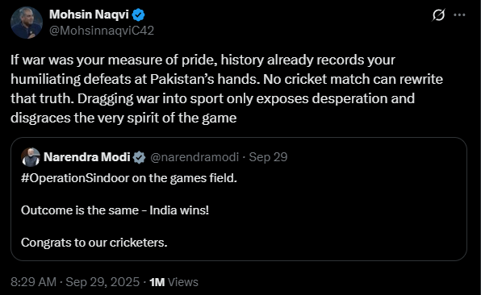Click the Narendra Modi name in quote
Screen dimensions: 481x295
[x=87, y=157]
